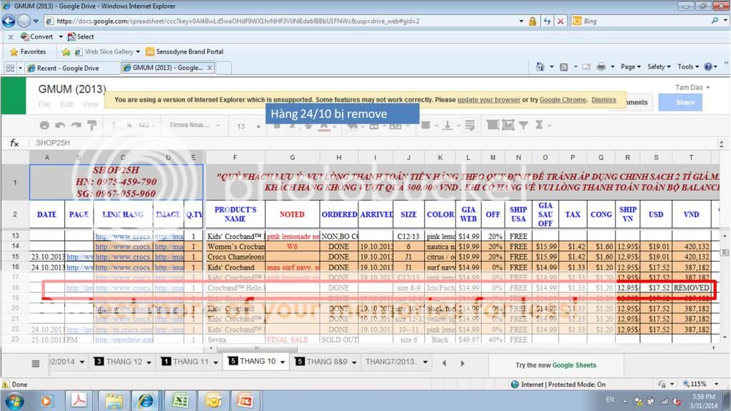Image resolution: width=731 pixels, height=411 pixels.
Task: Click the Internet Explorer Home icon
Action: tap(540, 67)
